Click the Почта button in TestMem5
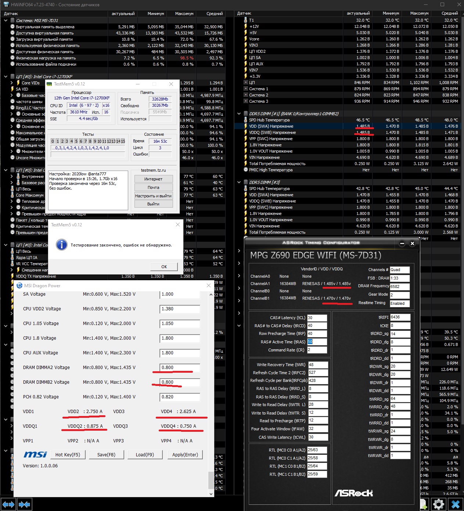The image size is (464, 511). (154, 187)
